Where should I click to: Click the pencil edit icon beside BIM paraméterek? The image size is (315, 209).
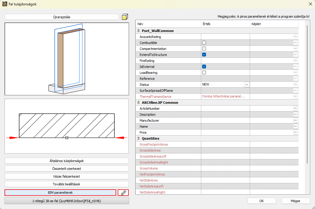click(123, 193)
